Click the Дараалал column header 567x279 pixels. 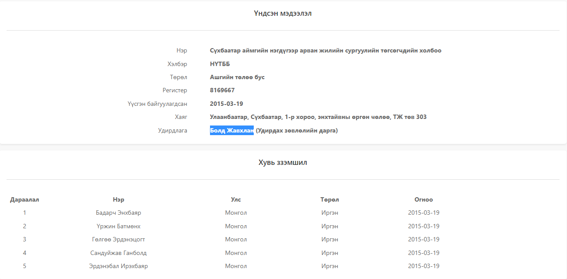click(24, 199)
